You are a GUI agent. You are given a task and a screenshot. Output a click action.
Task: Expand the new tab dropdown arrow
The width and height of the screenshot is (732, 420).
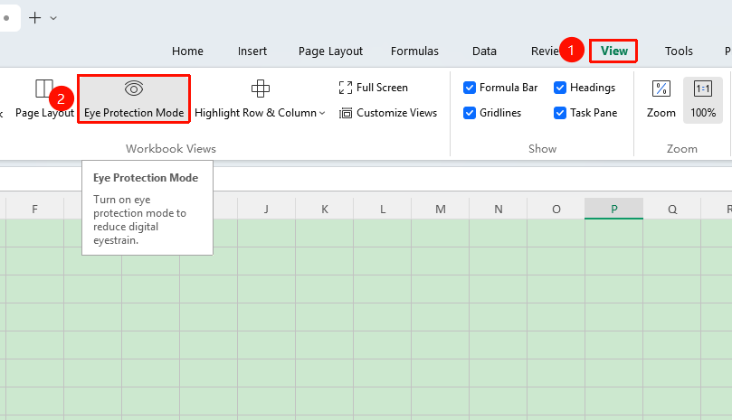tap(53, 18)
